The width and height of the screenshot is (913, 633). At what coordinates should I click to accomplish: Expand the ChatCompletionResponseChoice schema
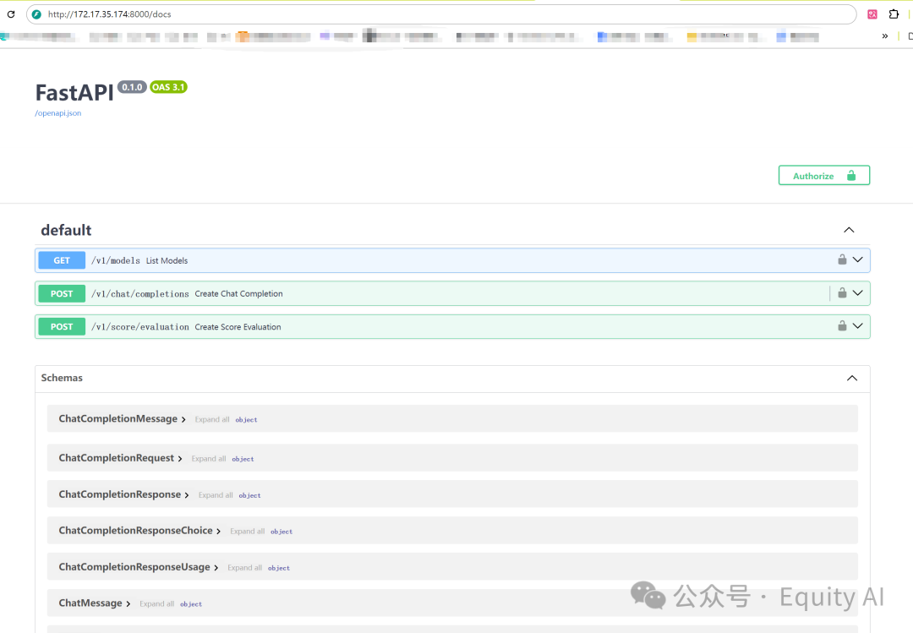139,530
